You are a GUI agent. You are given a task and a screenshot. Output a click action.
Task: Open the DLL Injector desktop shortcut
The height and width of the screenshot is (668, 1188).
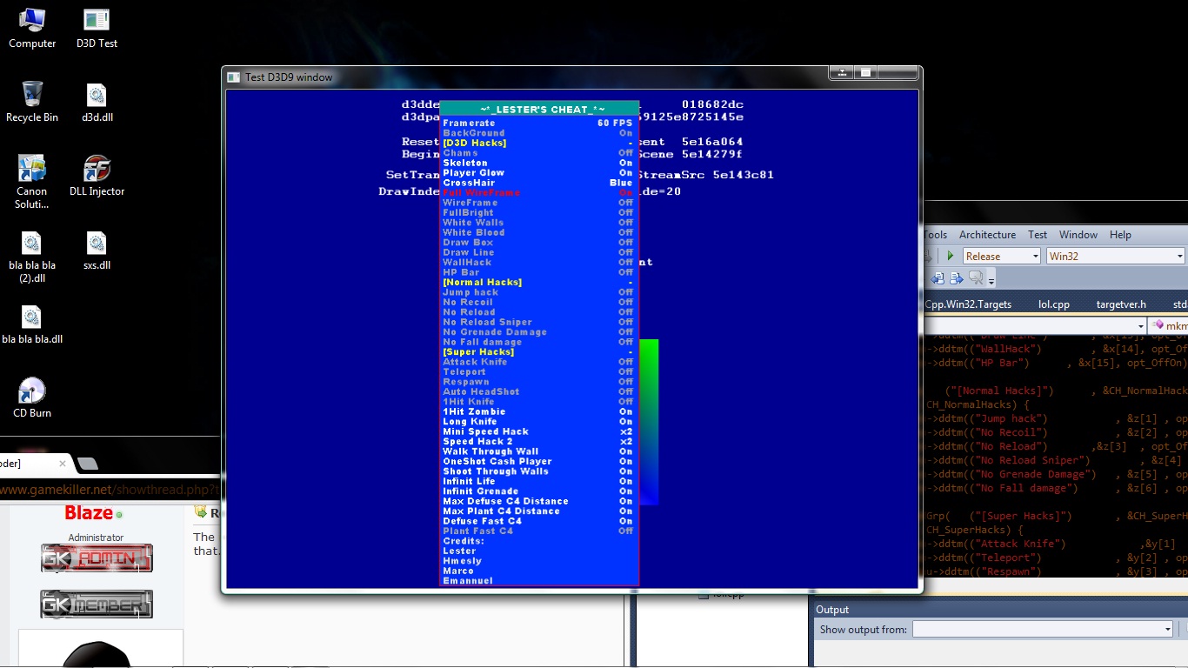[x=97, y=170]
